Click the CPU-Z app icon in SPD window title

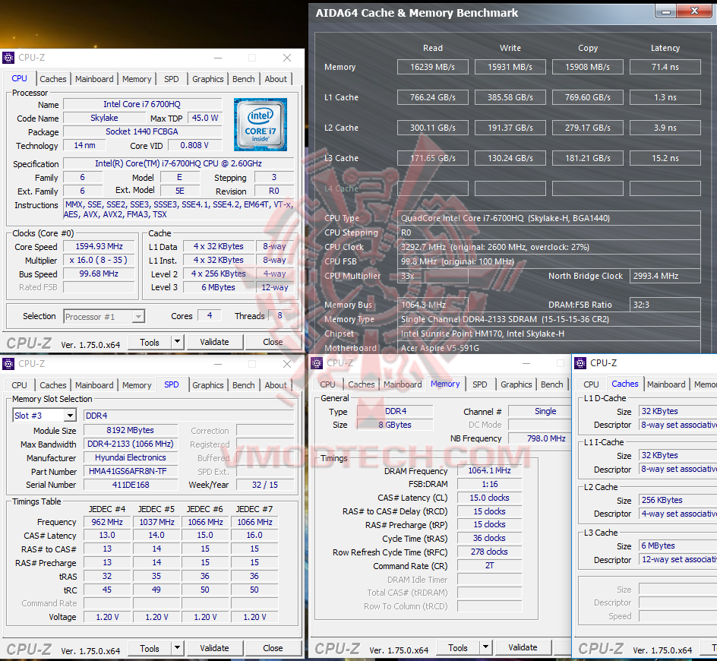[x=8, y=364]
